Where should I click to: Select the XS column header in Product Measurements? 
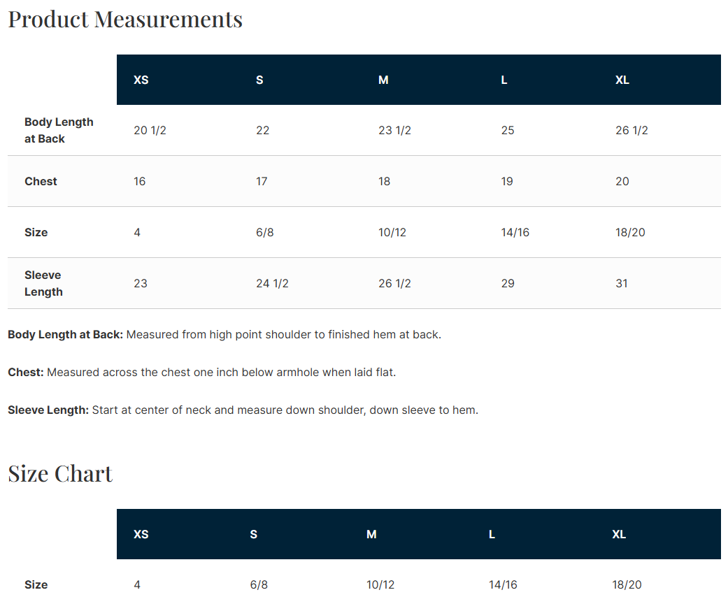141,80
